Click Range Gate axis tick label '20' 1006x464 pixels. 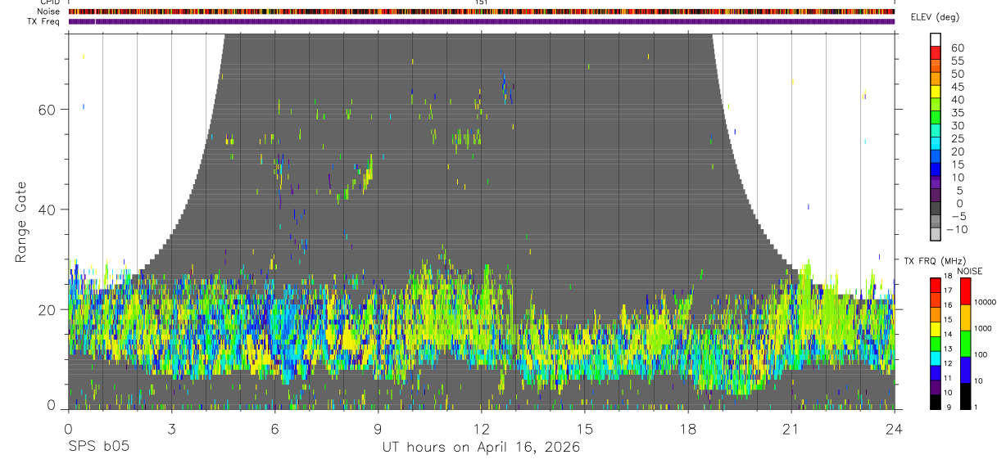(48, 309)
